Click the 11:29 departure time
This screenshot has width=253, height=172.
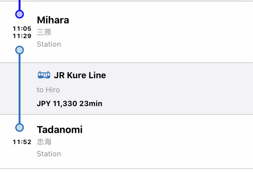point(22,36)
